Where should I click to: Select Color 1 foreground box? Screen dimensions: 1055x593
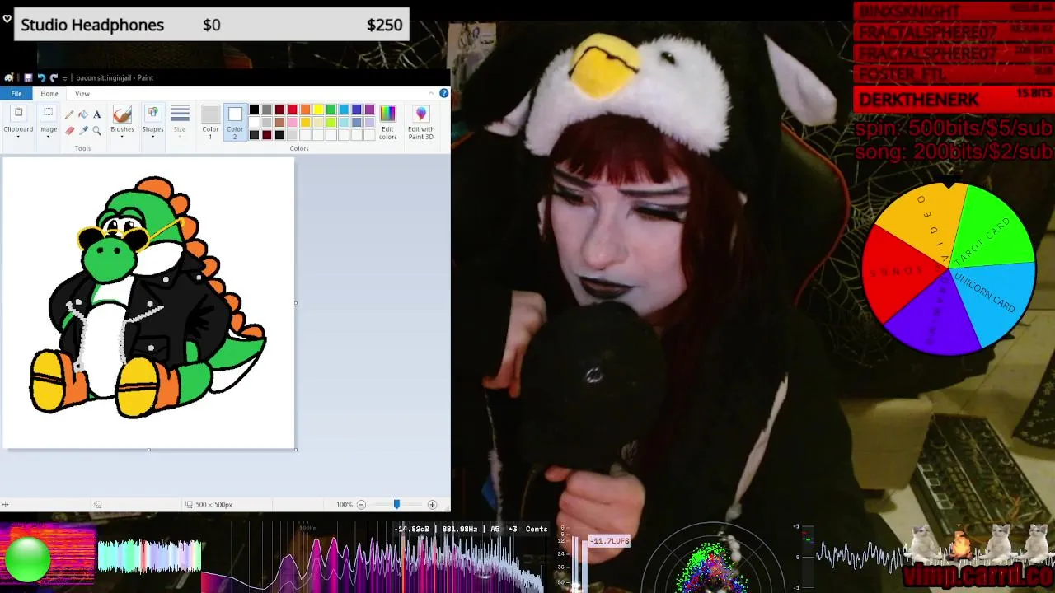pyautogui.click(x=210, y=122)
